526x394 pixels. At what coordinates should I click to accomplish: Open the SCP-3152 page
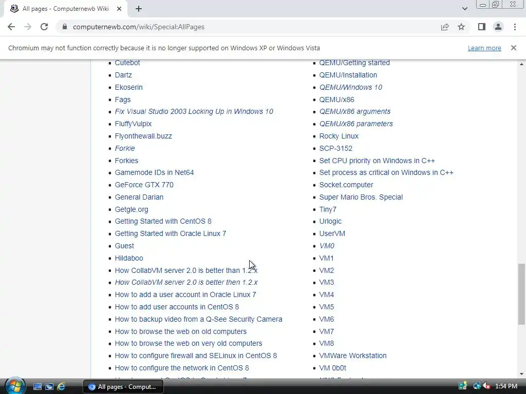(x=336, y=148)
